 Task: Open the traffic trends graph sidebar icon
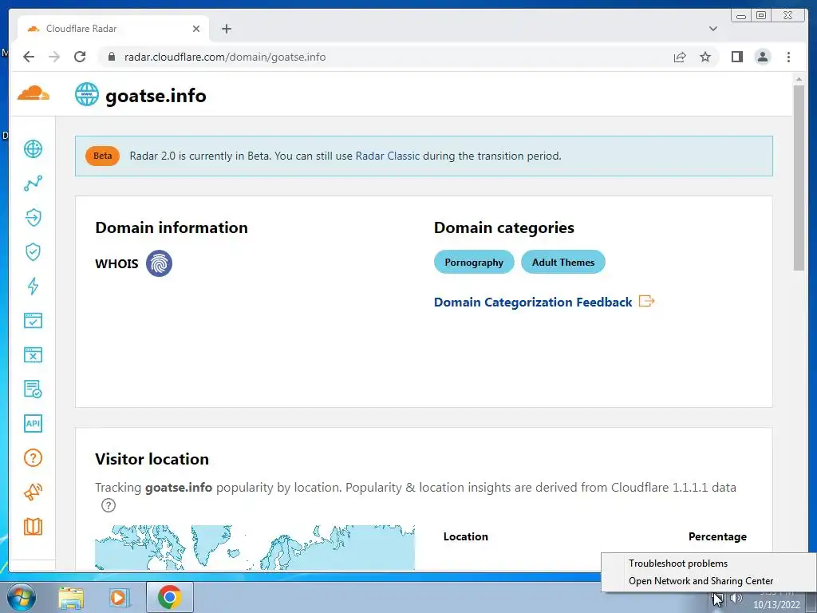pos(33,183)
